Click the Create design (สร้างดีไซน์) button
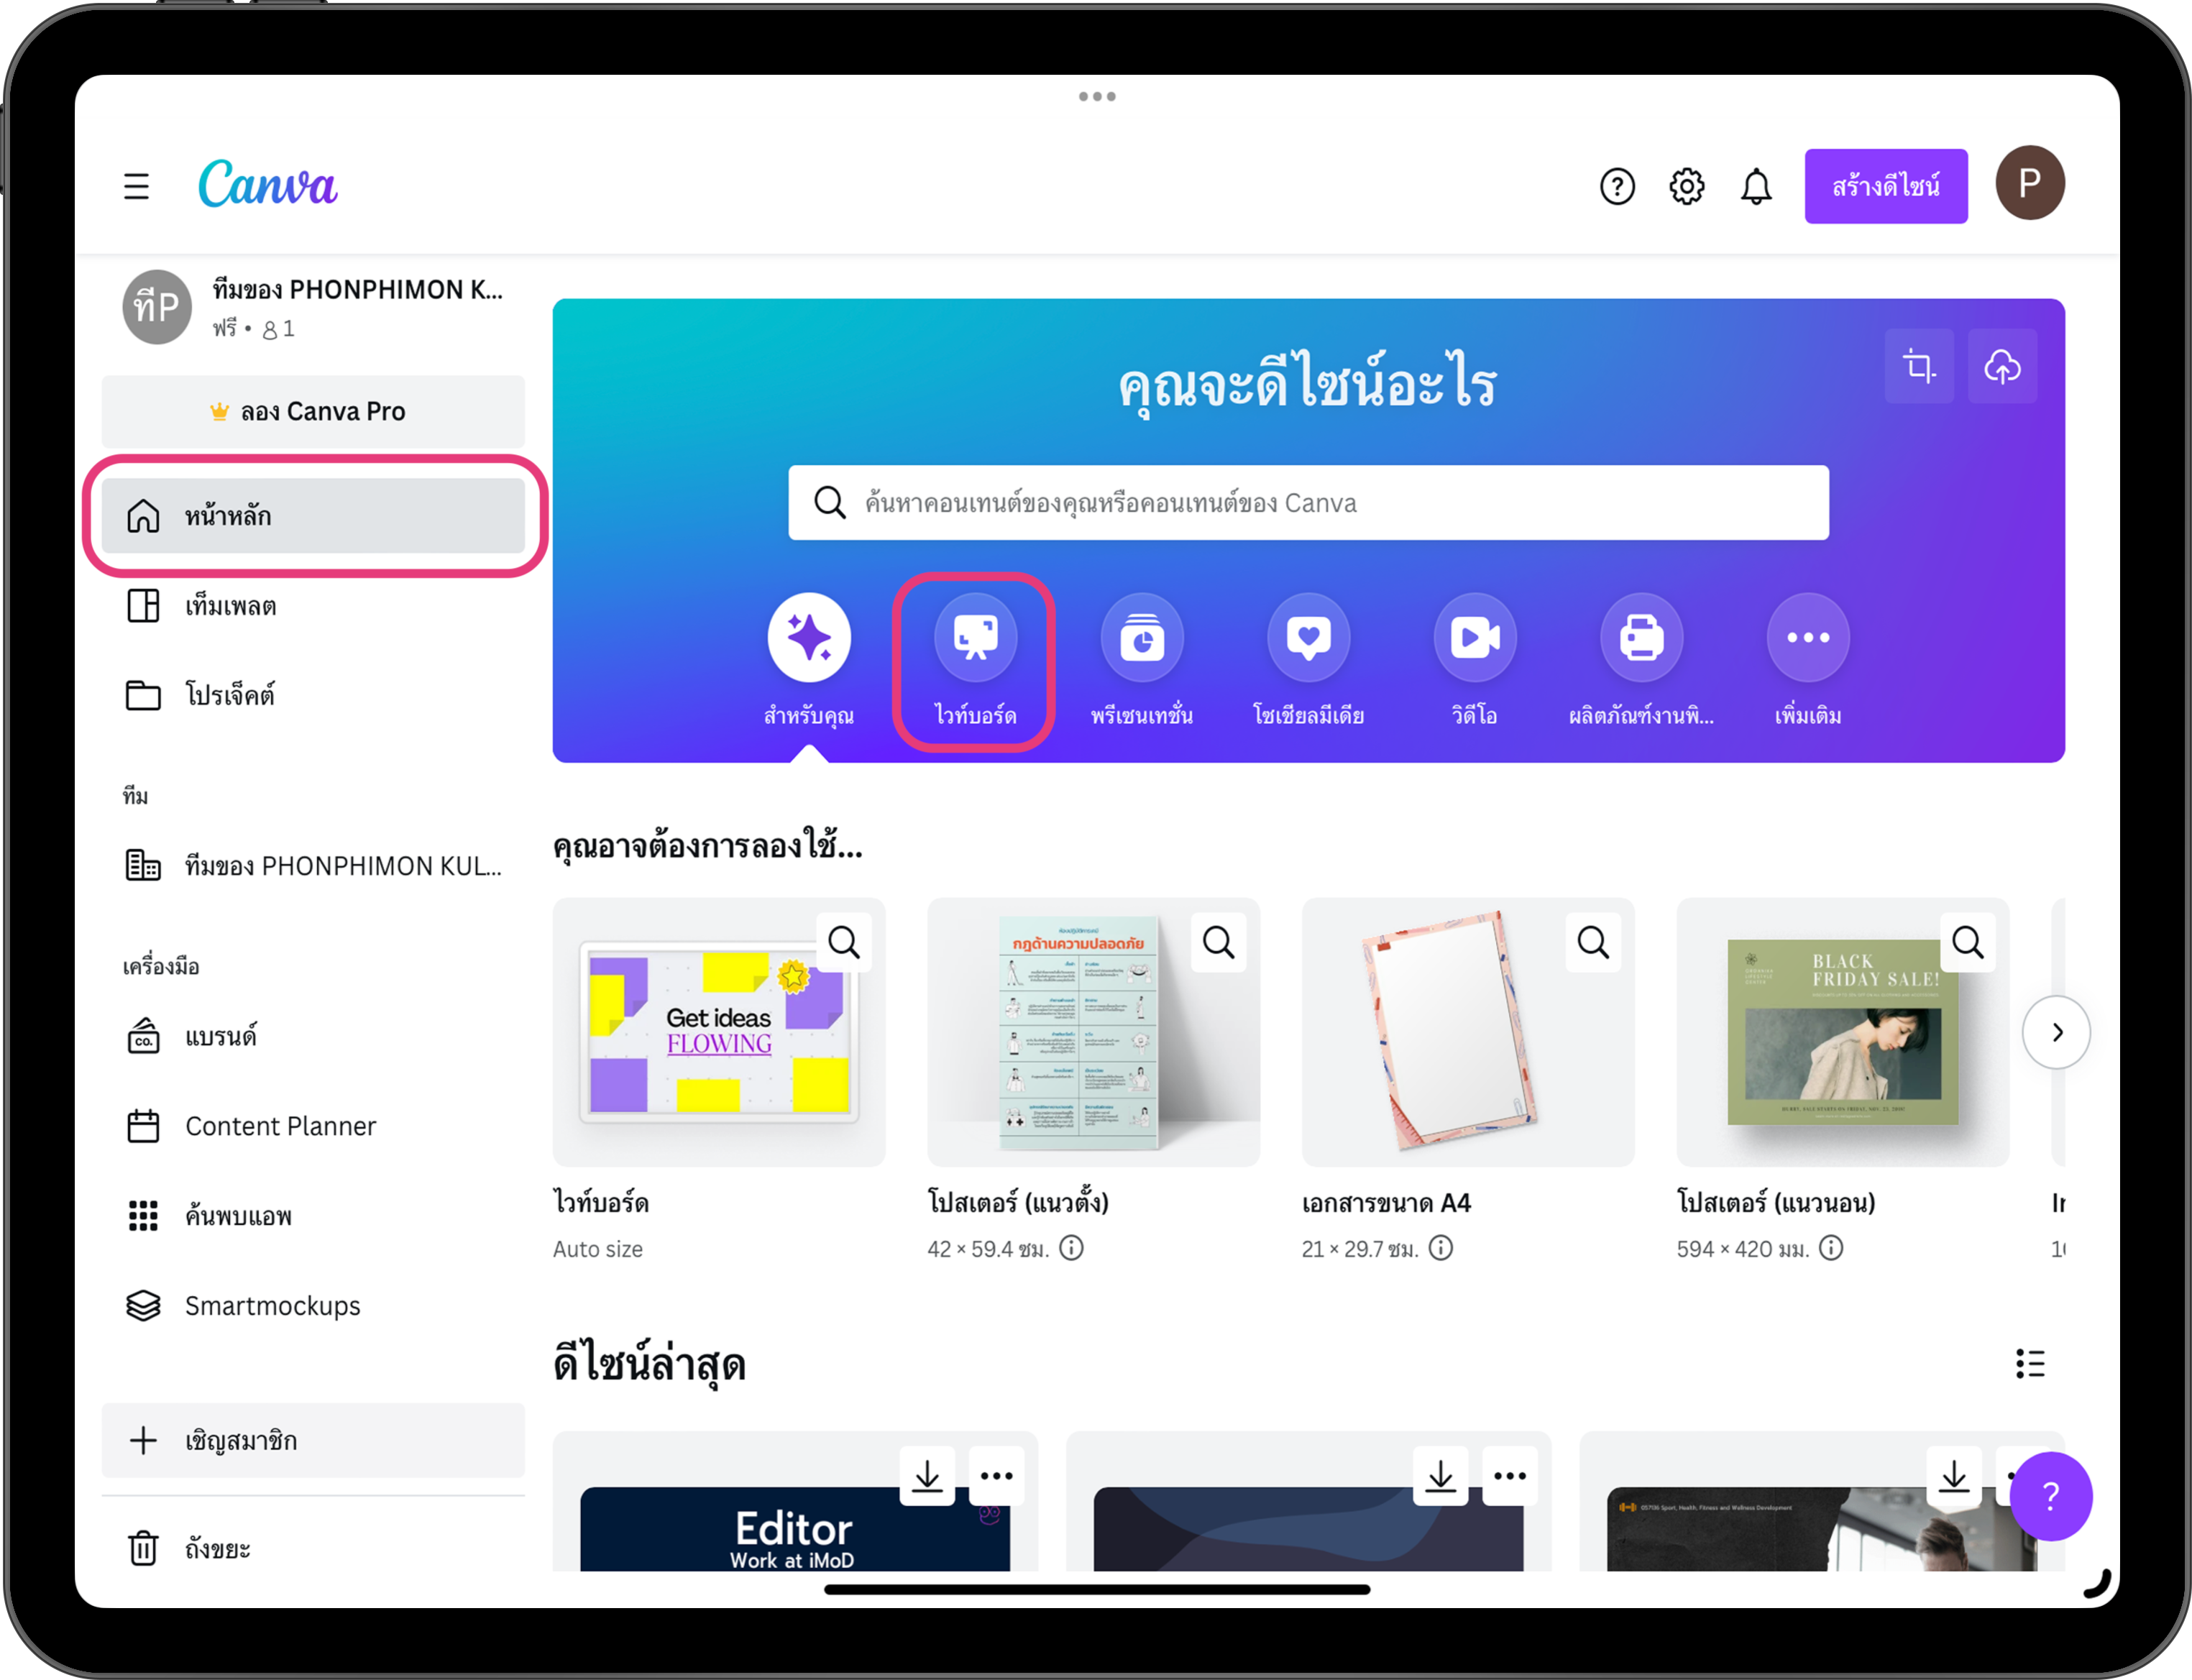This screenshot has width=2192, height=1680. coord(1885,186)
